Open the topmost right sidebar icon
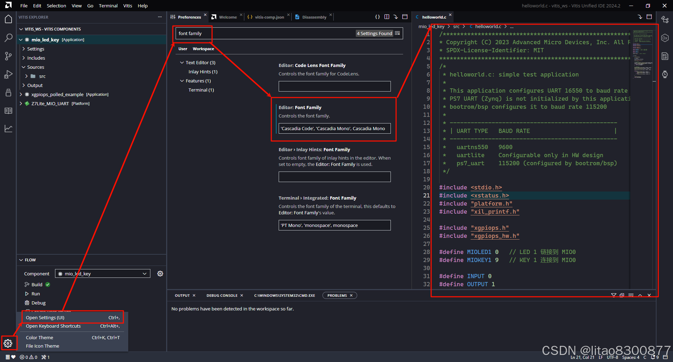This screenshot has width=673, height=362. point(665,20)
